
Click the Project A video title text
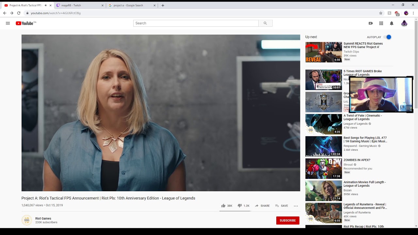(x=108, y=198)
